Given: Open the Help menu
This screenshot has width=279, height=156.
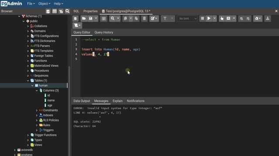Looking at the screenshot, I should [58, 3].
